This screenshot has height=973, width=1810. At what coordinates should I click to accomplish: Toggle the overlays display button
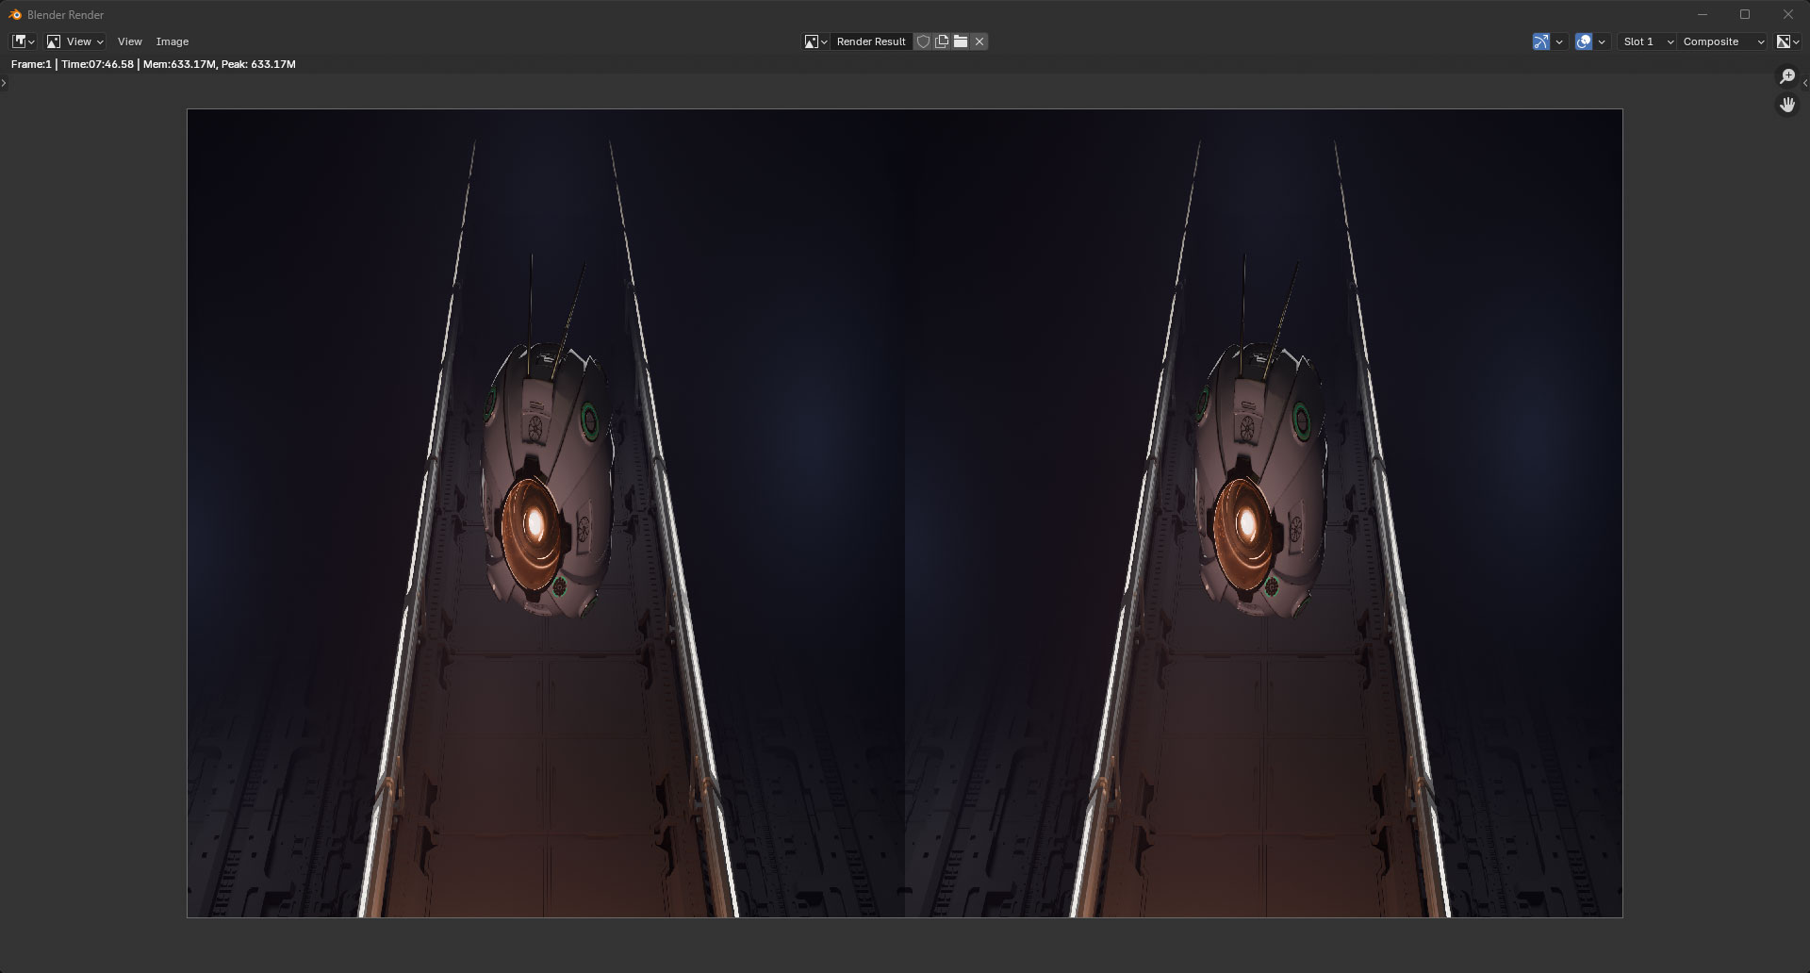[1584, 41]
